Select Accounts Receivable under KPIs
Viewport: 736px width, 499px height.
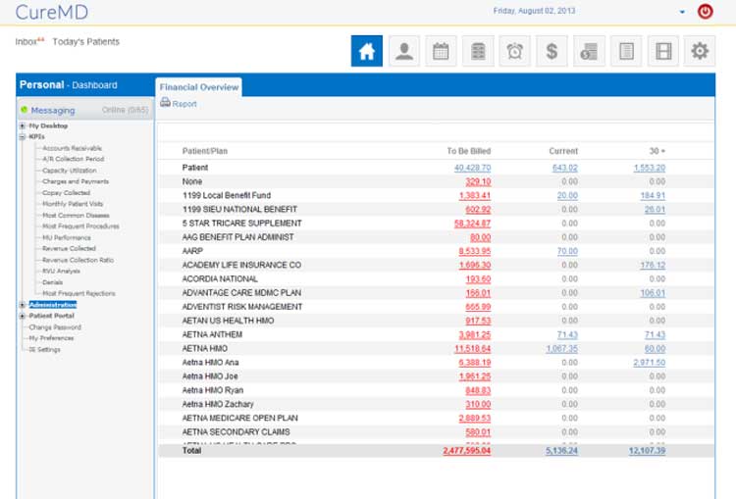coord(72,148)
